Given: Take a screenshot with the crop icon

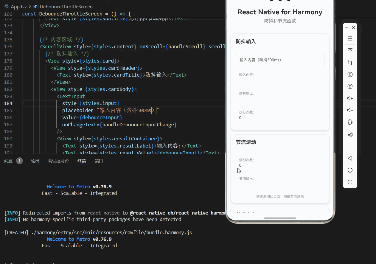Looking at the screenshot, I should [x=350, y=63].
